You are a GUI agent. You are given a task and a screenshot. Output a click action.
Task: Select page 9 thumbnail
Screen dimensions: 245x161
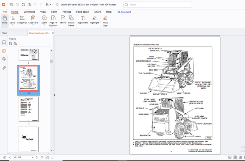(28, 55)
